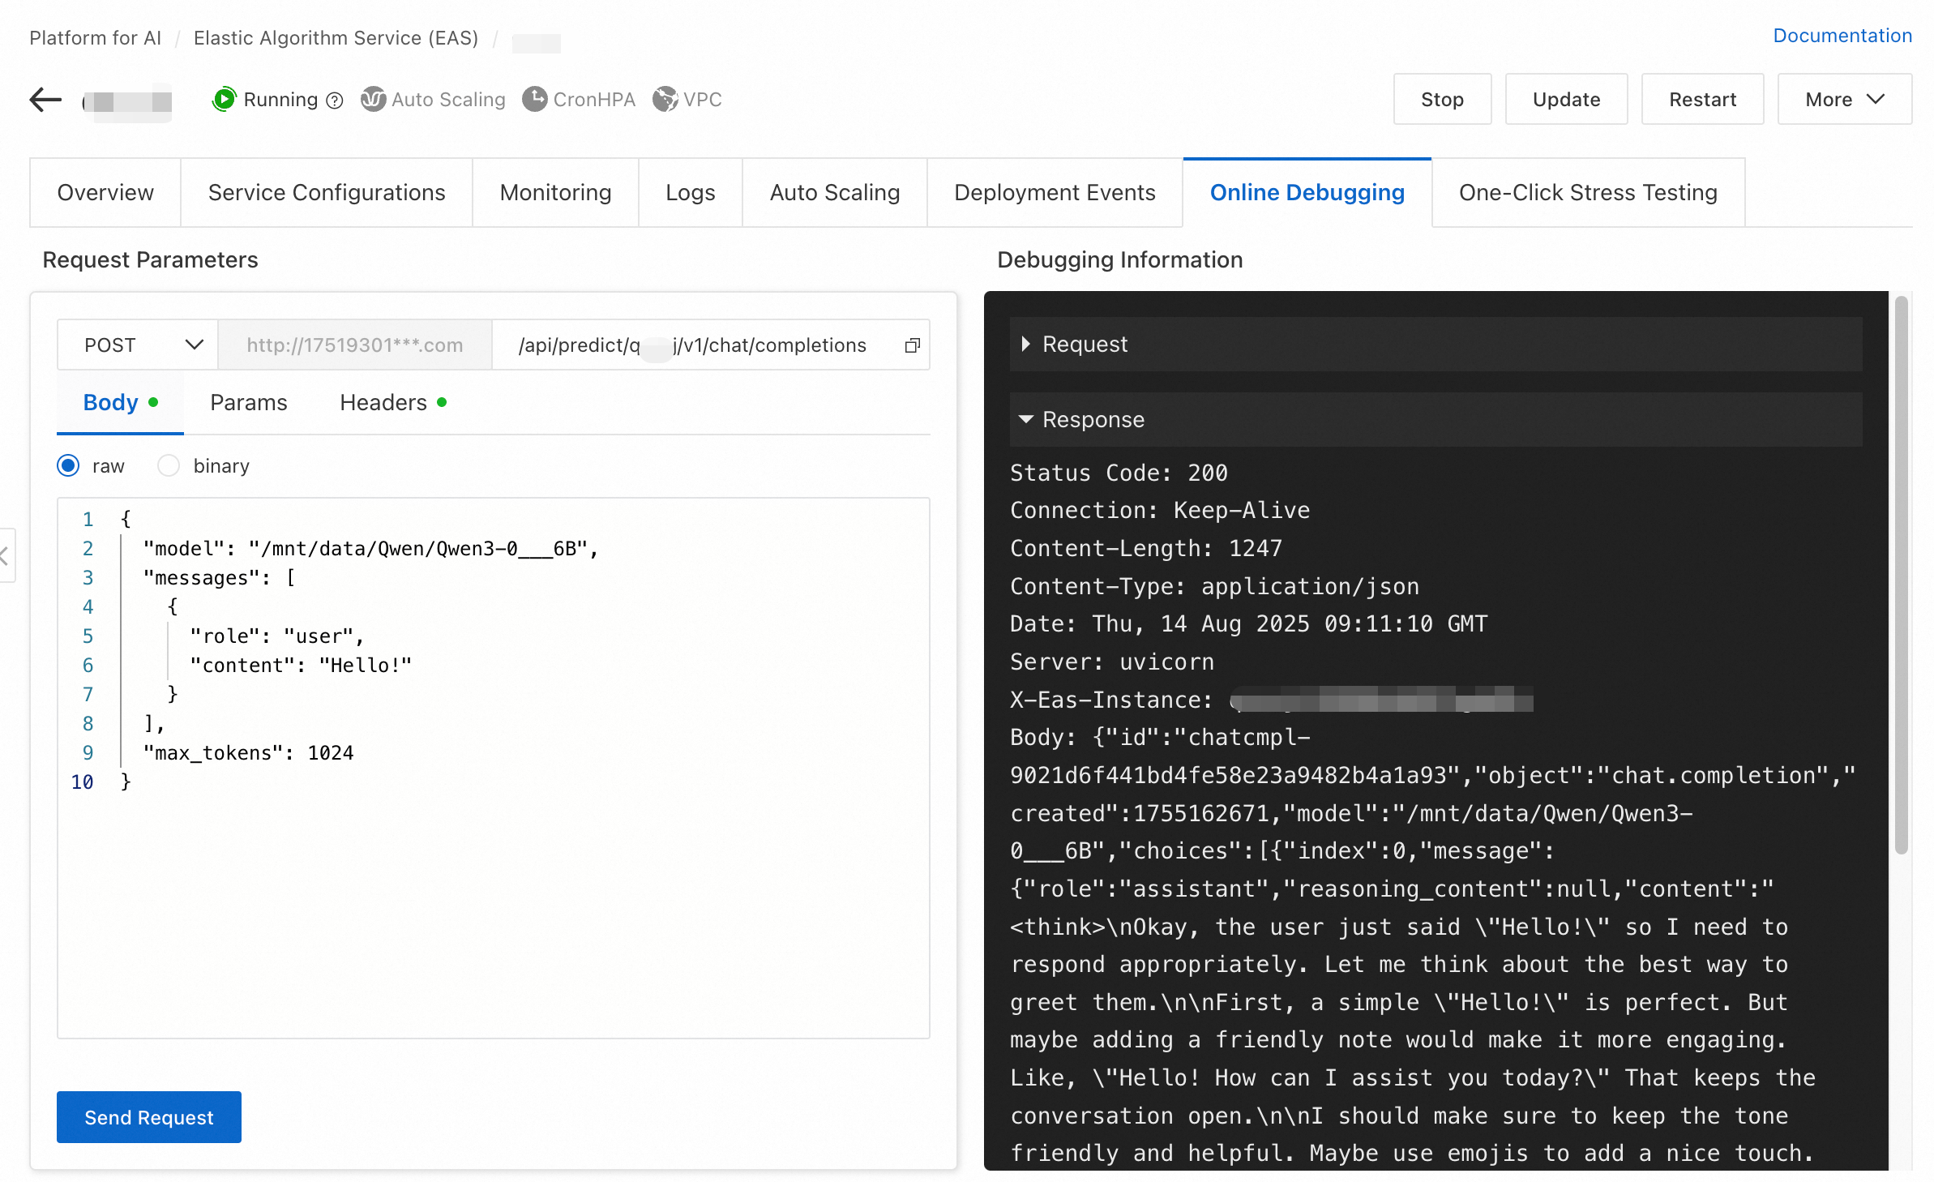
Task: Open the Params tab of the request
Action: [x=248, y=402]
